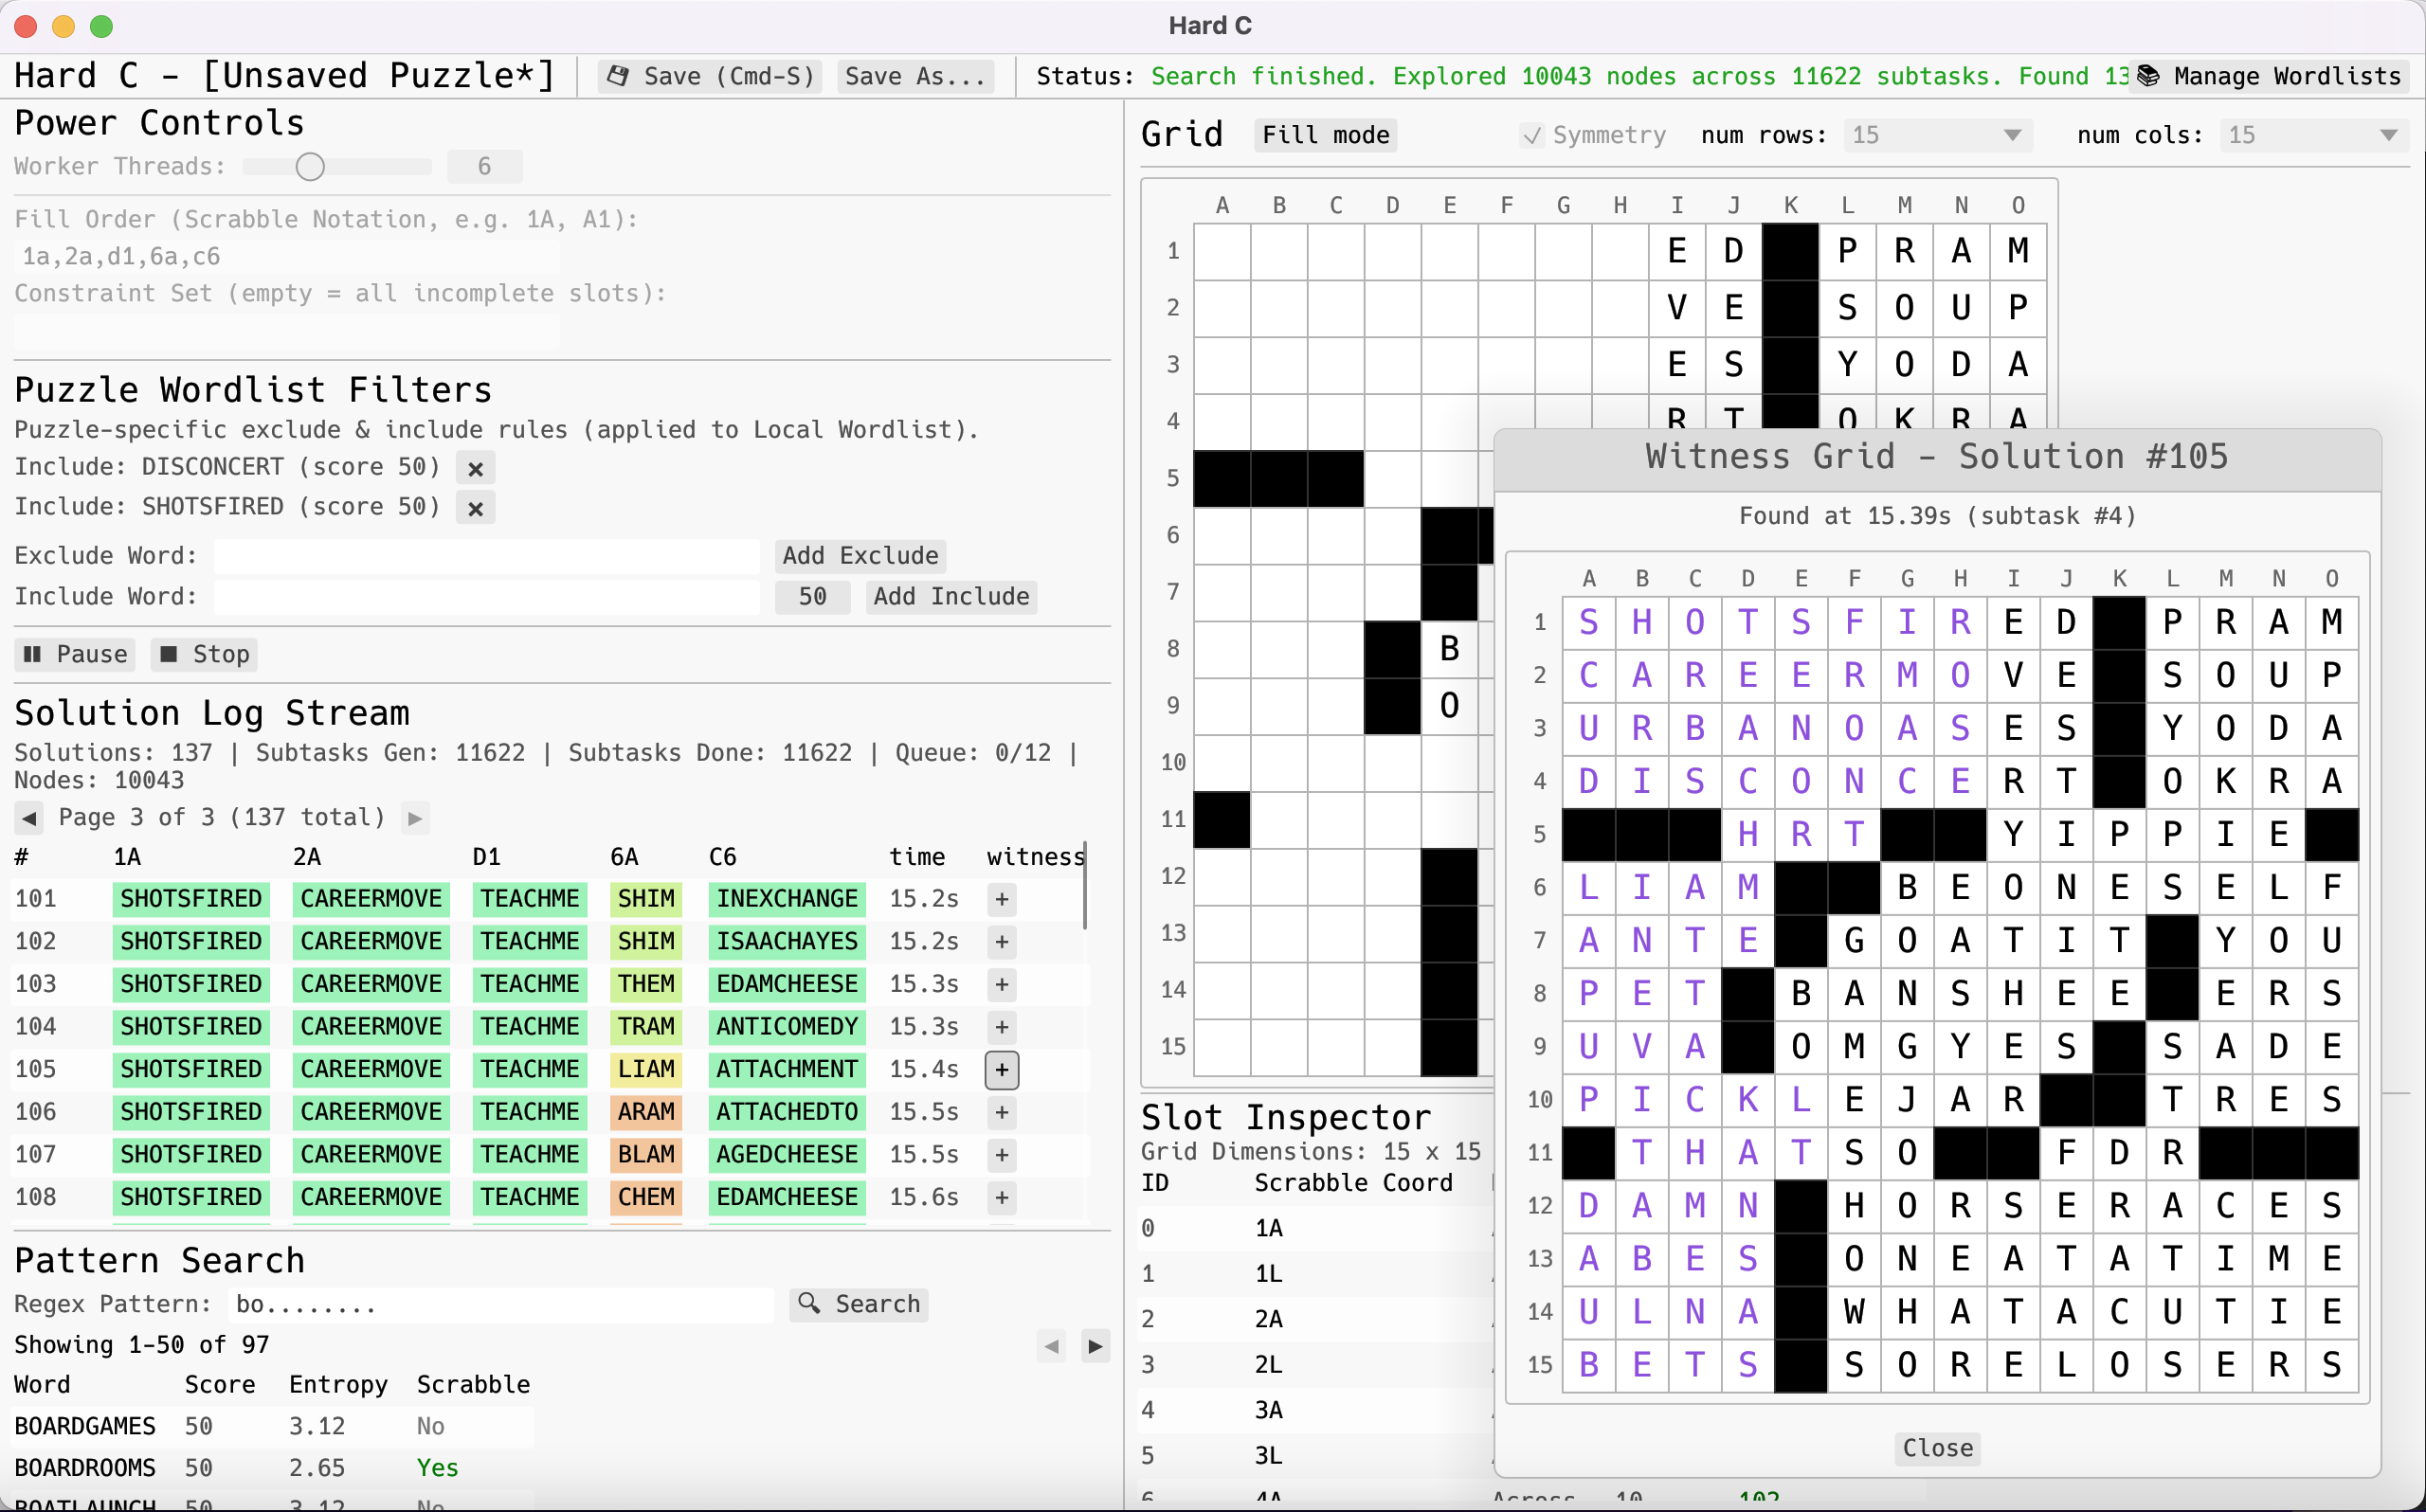2426x1512 pixels.
Task: Click the black square at K1 in main grid
Action: click(1790, 251)
